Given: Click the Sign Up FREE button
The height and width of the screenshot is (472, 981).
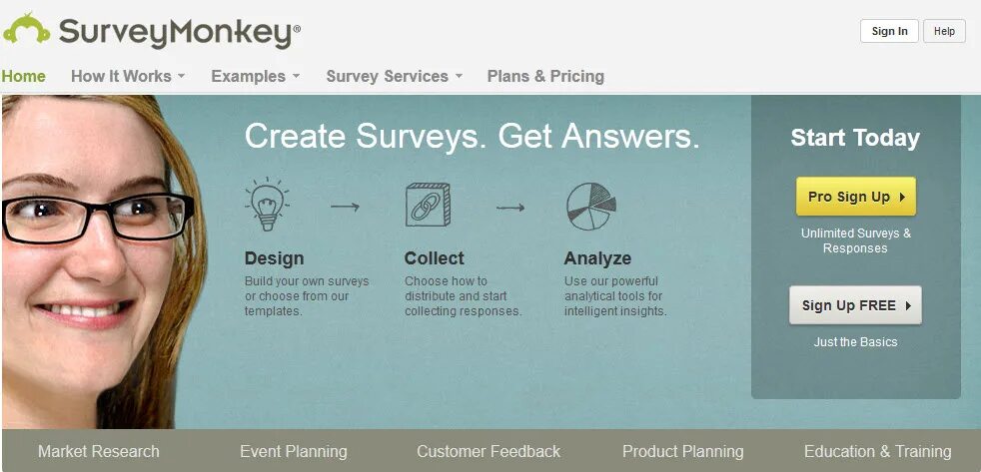Looking at the screenshot, I should point(855,305).
